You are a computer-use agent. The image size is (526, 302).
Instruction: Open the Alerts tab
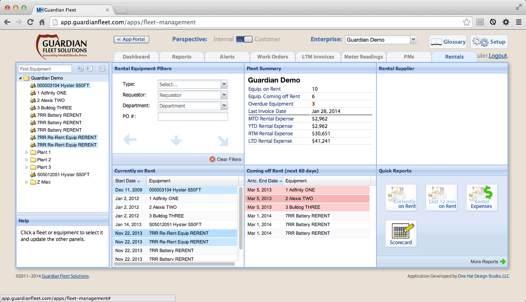pos(227,57)
